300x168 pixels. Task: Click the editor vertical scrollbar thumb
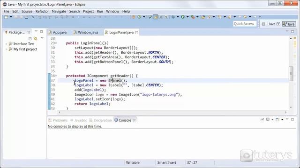[x=291, y=73]
